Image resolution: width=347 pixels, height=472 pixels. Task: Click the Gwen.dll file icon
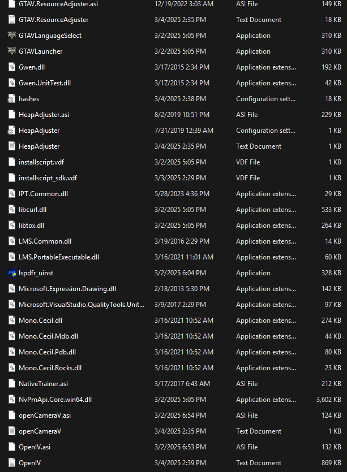click(12, 67)
